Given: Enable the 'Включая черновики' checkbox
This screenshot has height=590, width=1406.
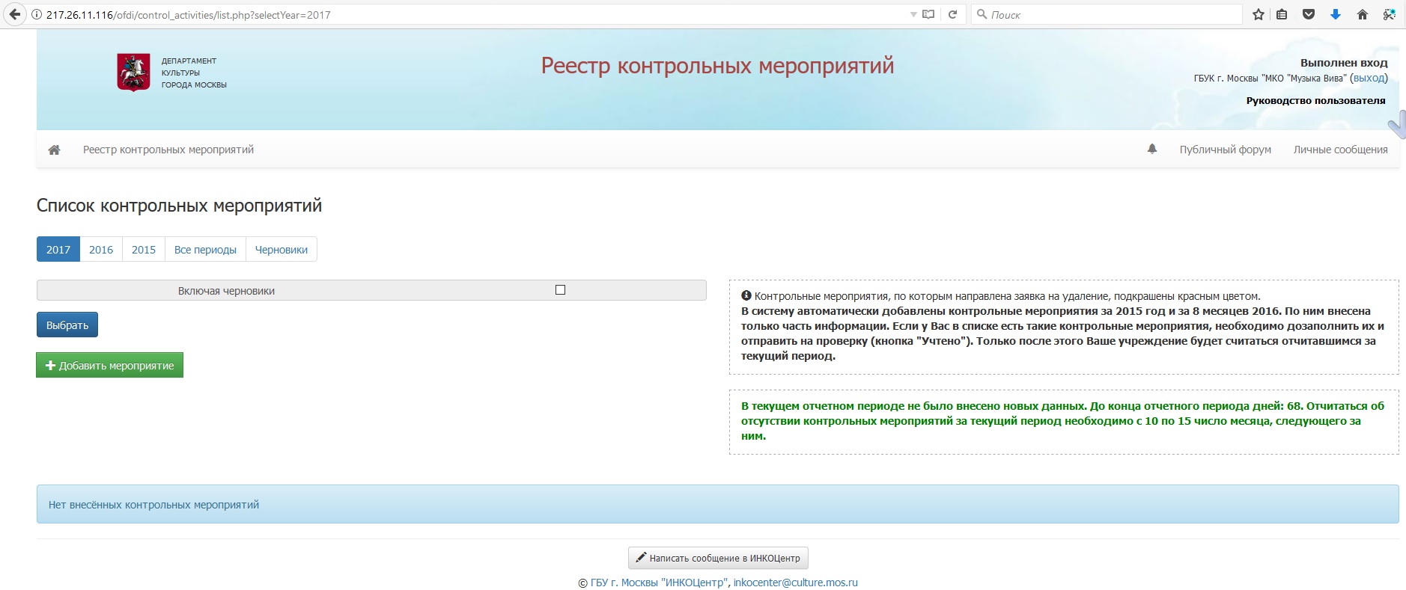Looking at the screenshot, I should [x=560, y=290].
